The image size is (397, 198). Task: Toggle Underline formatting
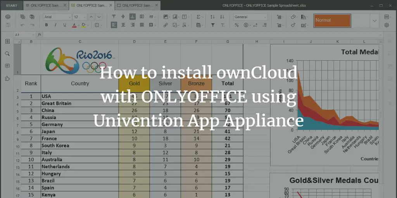tap(65, 25)
